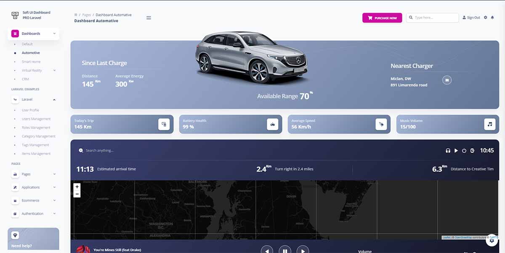Open the Music Volume note icon
Image resolution: width=505 pixels, height=253 pixels.
(x=489, y=124)
